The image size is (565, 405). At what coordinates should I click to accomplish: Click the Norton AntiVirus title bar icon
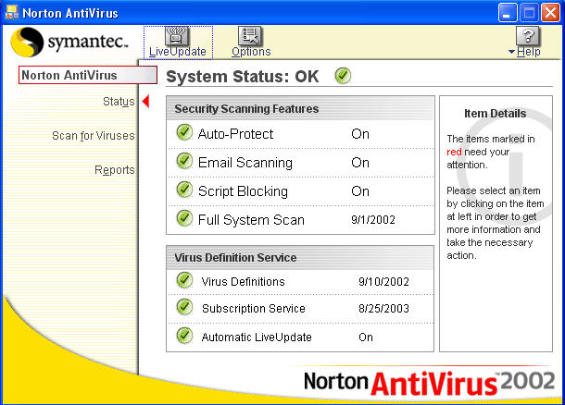pyautogui.click(x=12, y=12)
